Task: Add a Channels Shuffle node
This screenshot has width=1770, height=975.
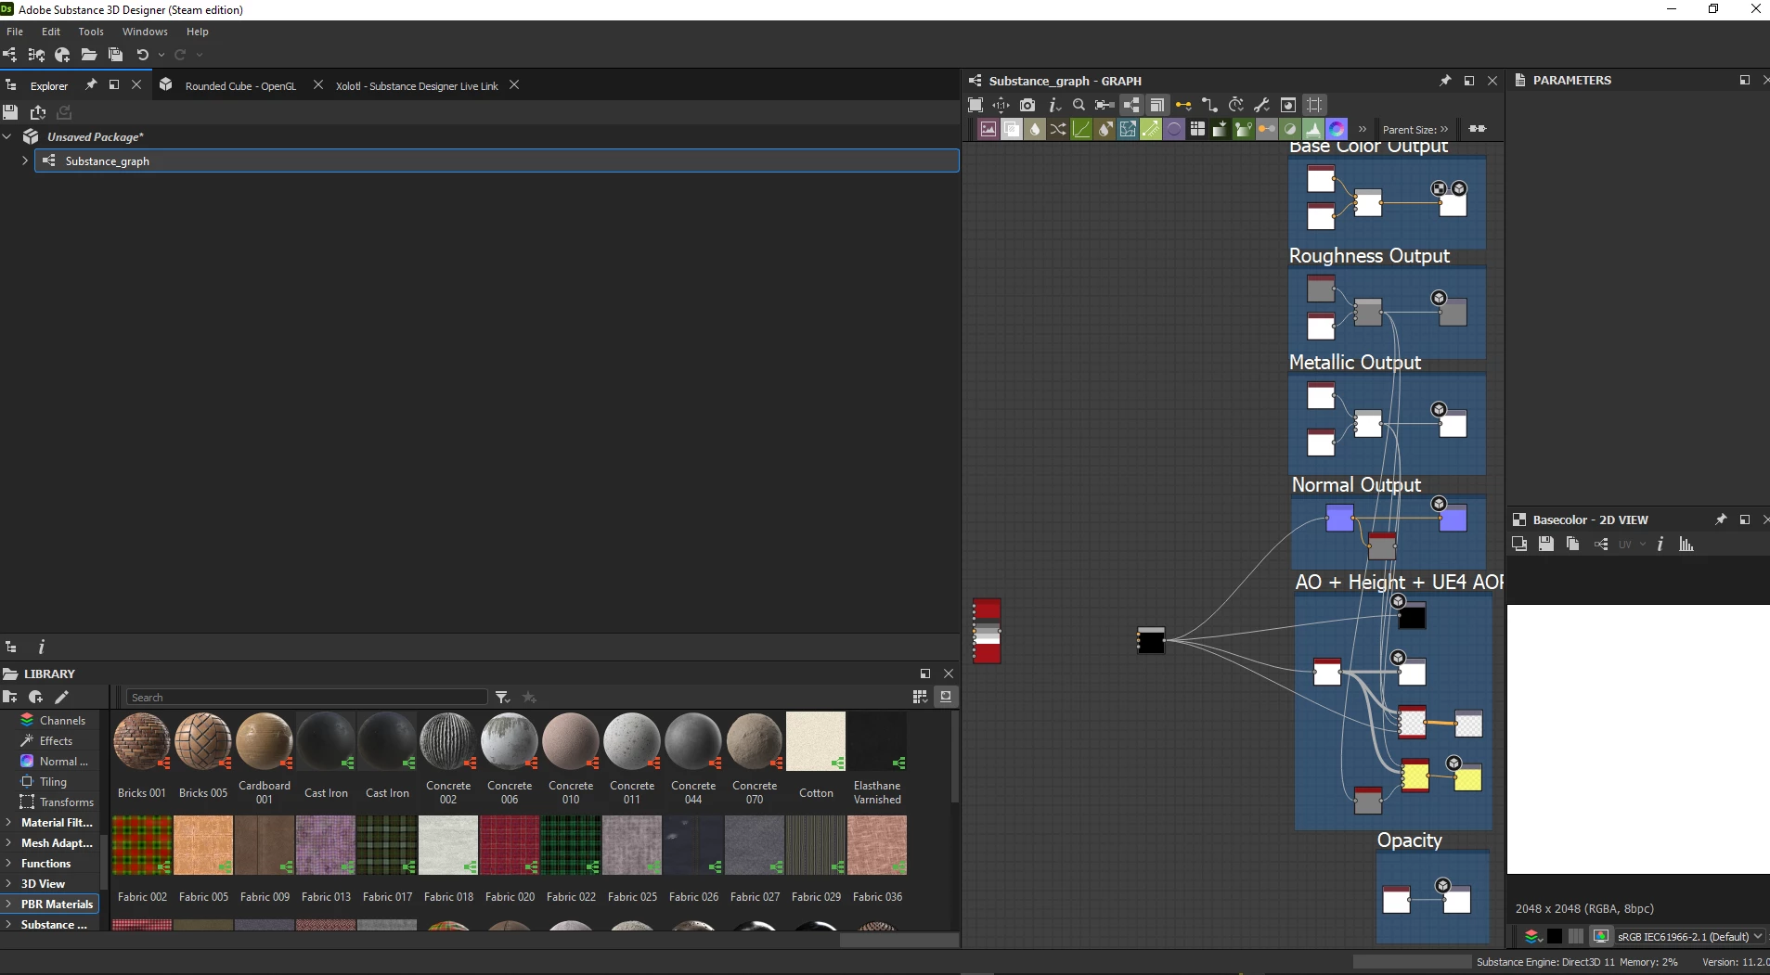Action: coord(1058,129)
